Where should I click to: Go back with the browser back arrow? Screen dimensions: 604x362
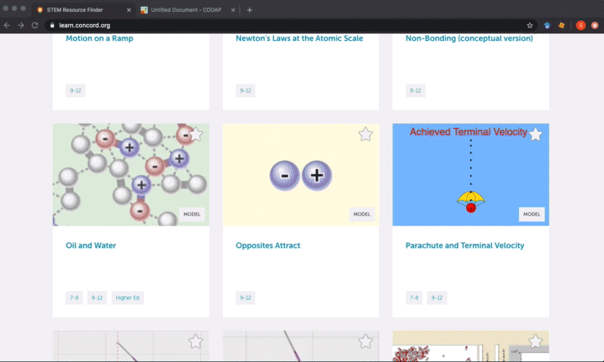[x=7, y=26]
